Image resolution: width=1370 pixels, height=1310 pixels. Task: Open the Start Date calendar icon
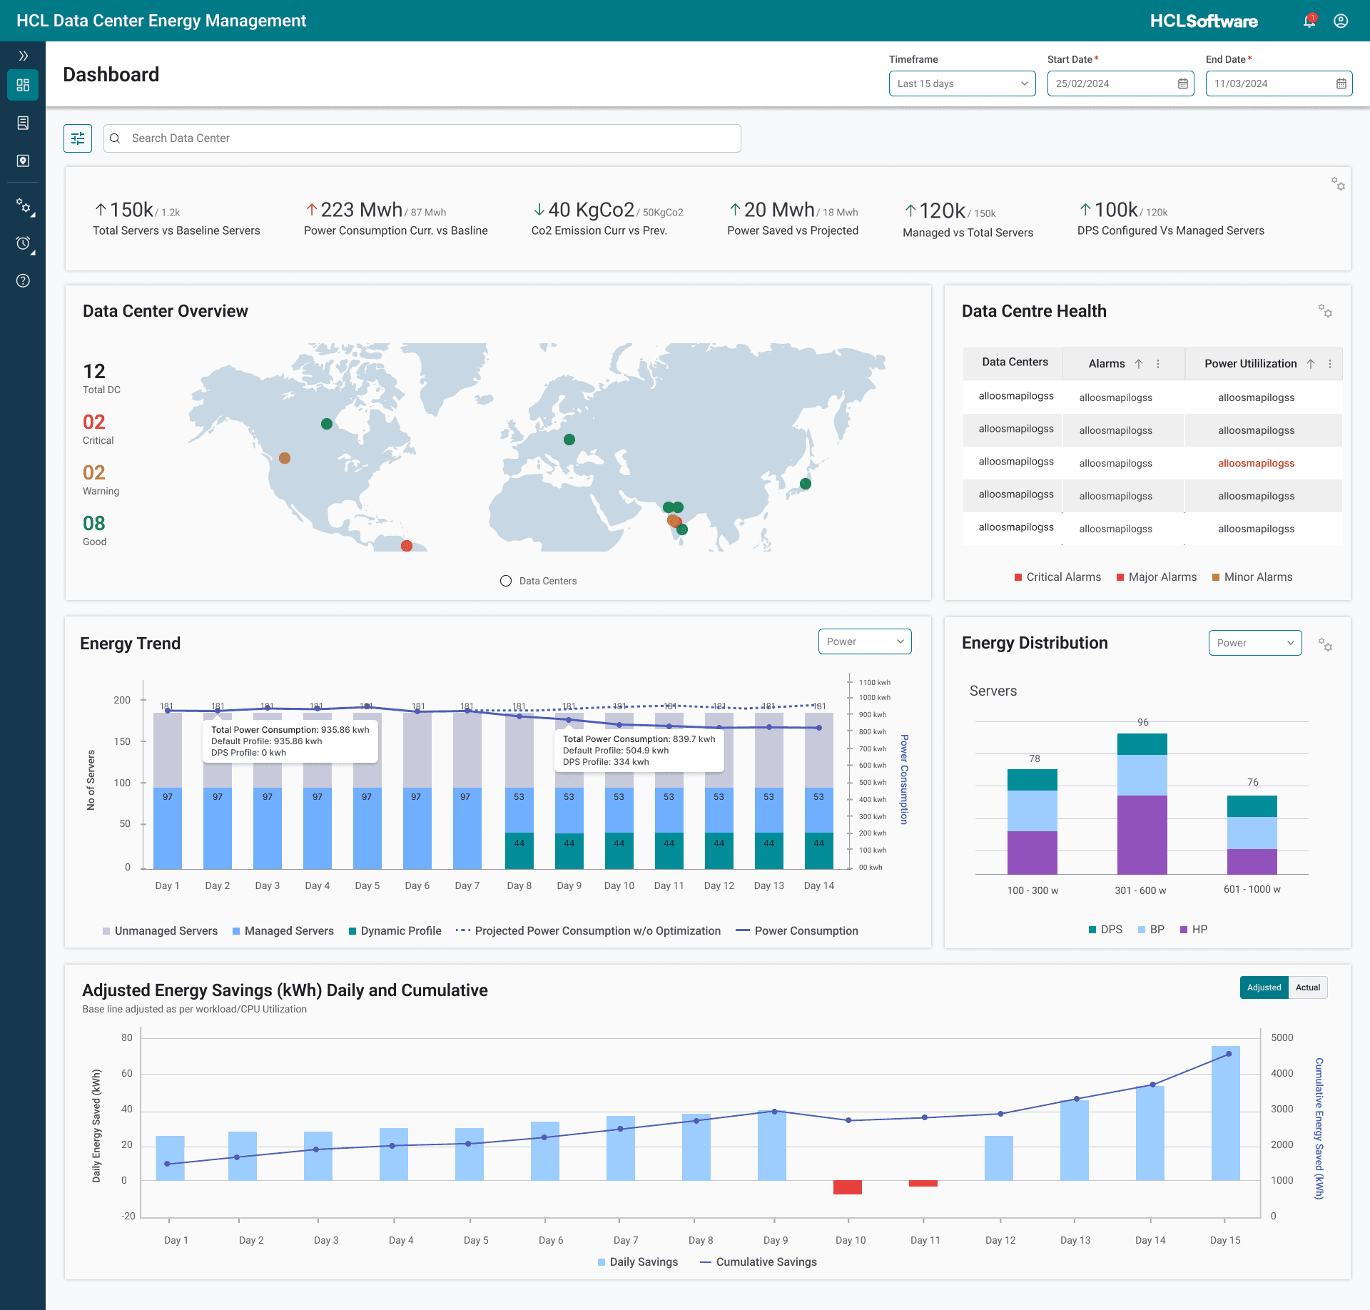[x=1182, y=83]
